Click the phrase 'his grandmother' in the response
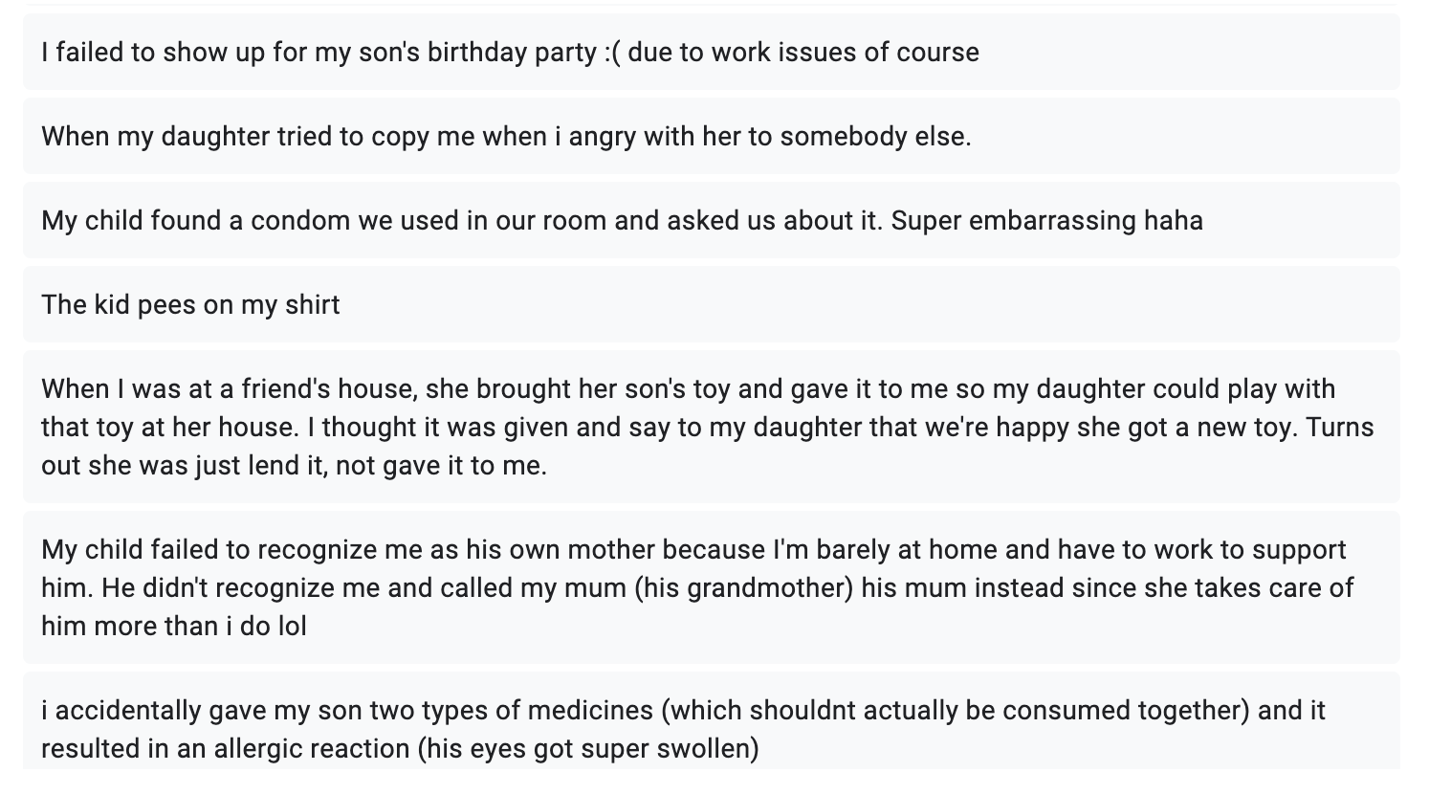1429x794 pixels. [743, 588]
